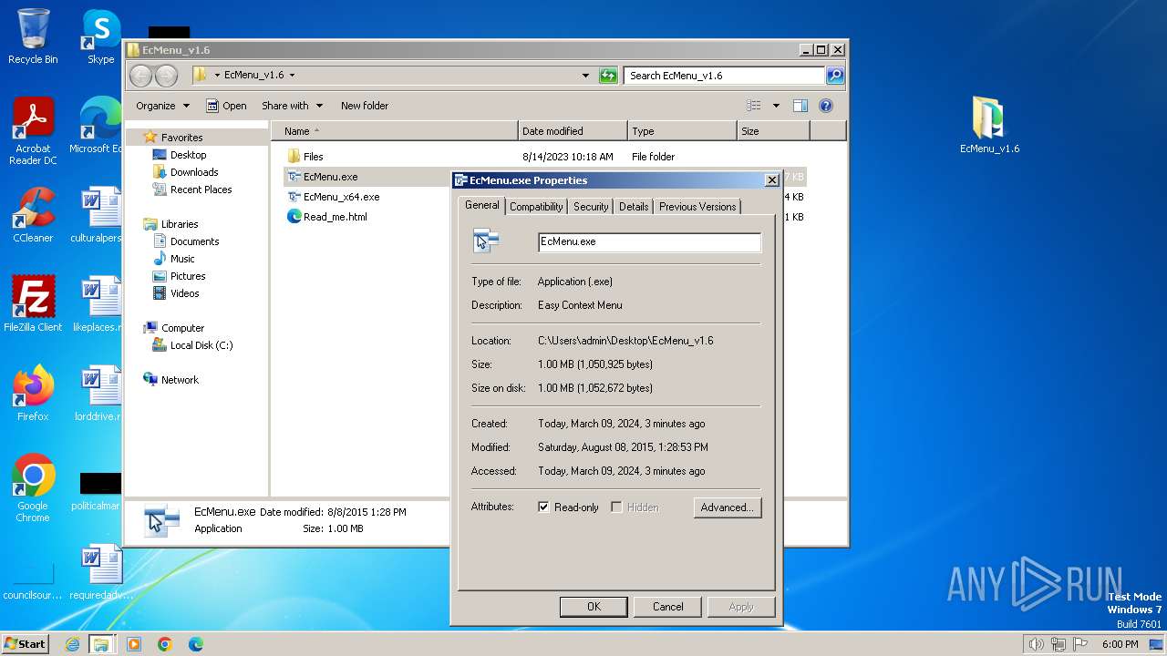Screen dimensions: 1167x656
Task: Launch Skype from the desktop
Action: 100,36
